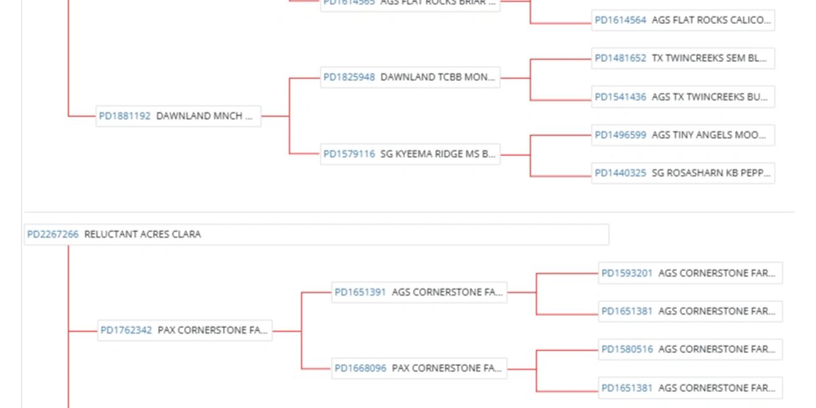Open the PD2267266 ID link
Image resolution: width=816 pixels, height=408 pixels.
(x=53, y=234)
